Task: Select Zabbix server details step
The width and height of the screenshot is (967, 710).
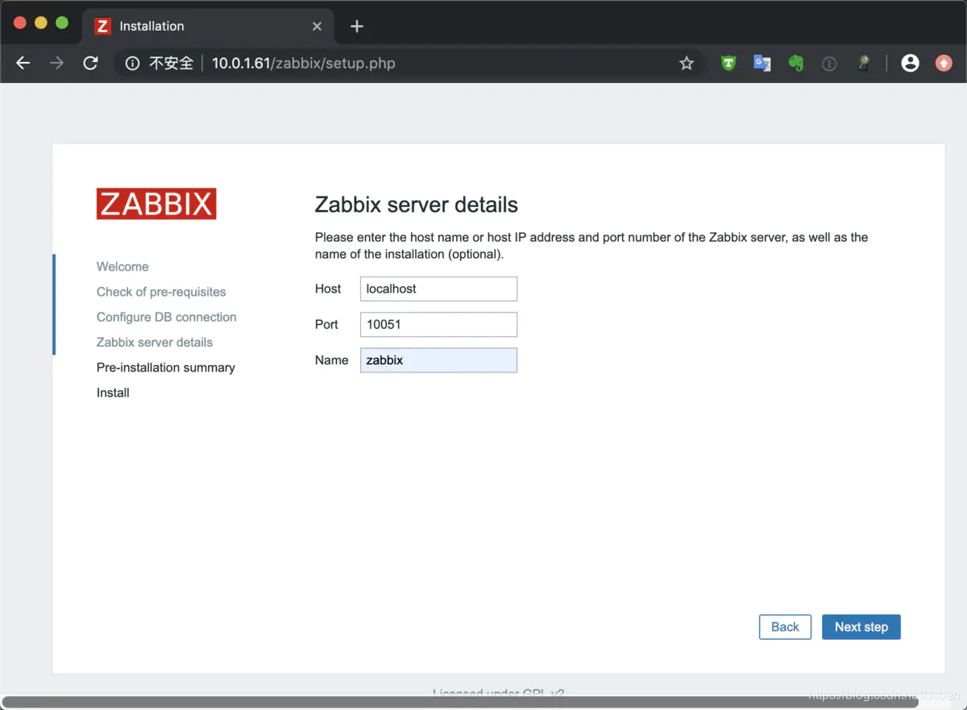Action: (155, 342)
